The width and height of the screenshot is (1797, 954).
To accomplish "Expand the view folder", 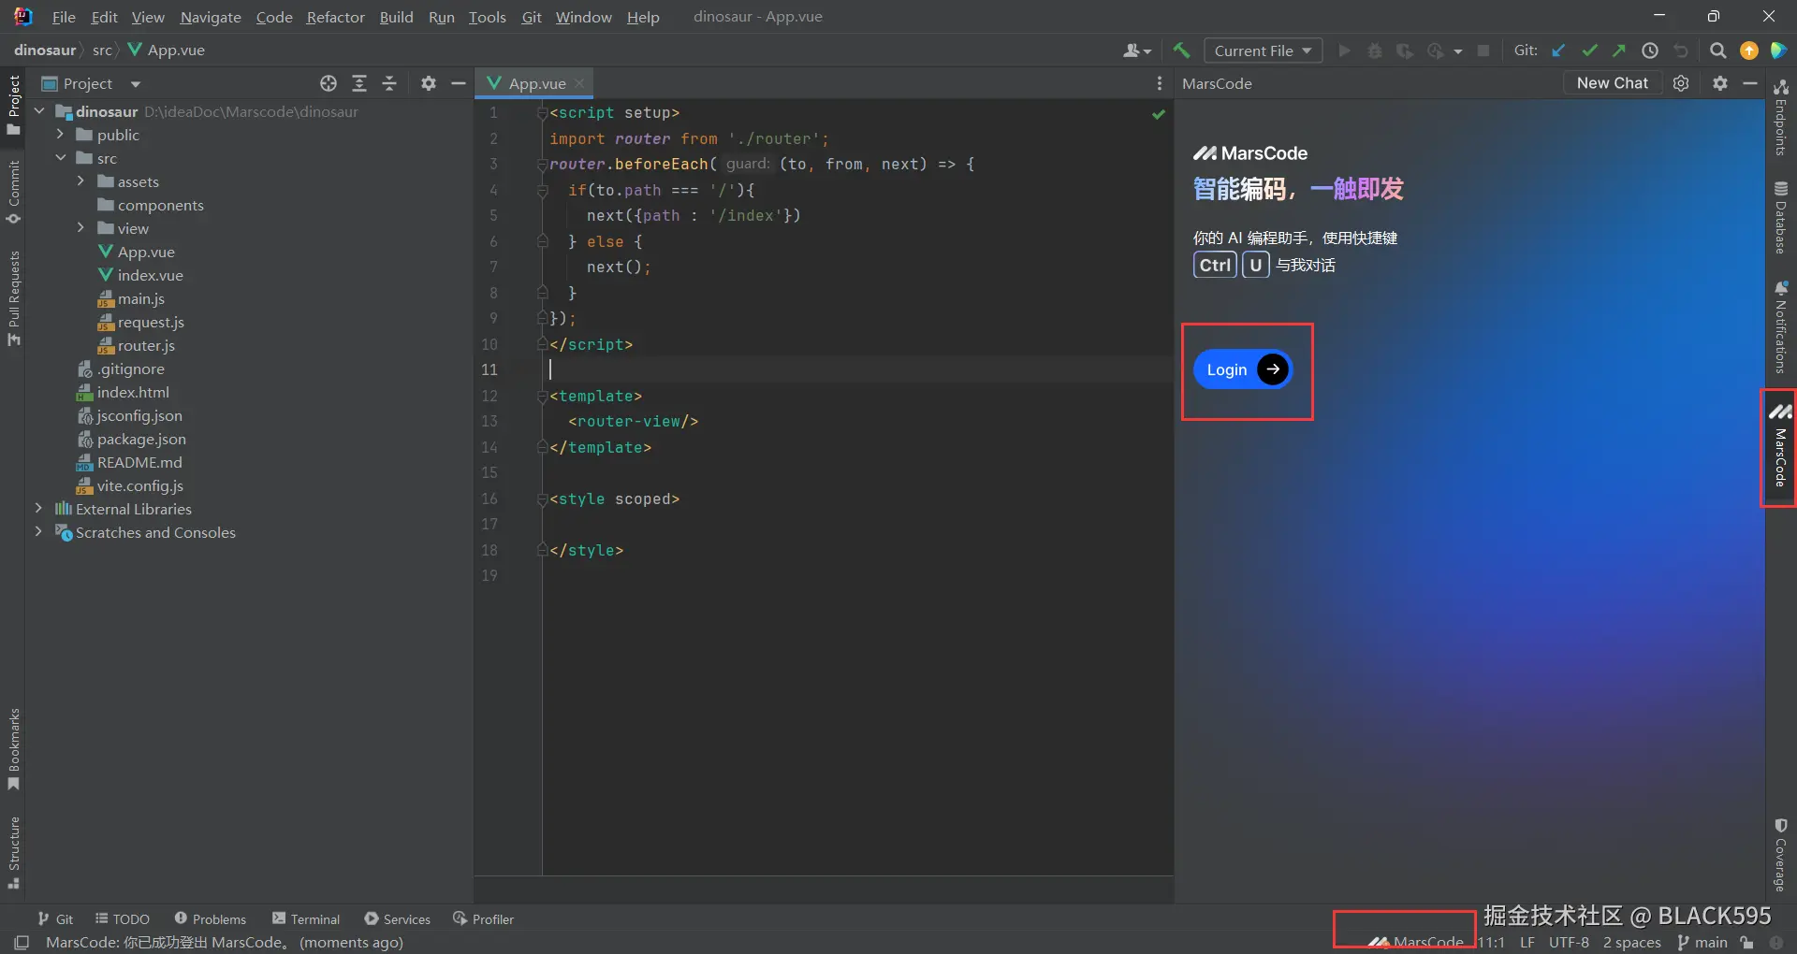I will [80, 228].
